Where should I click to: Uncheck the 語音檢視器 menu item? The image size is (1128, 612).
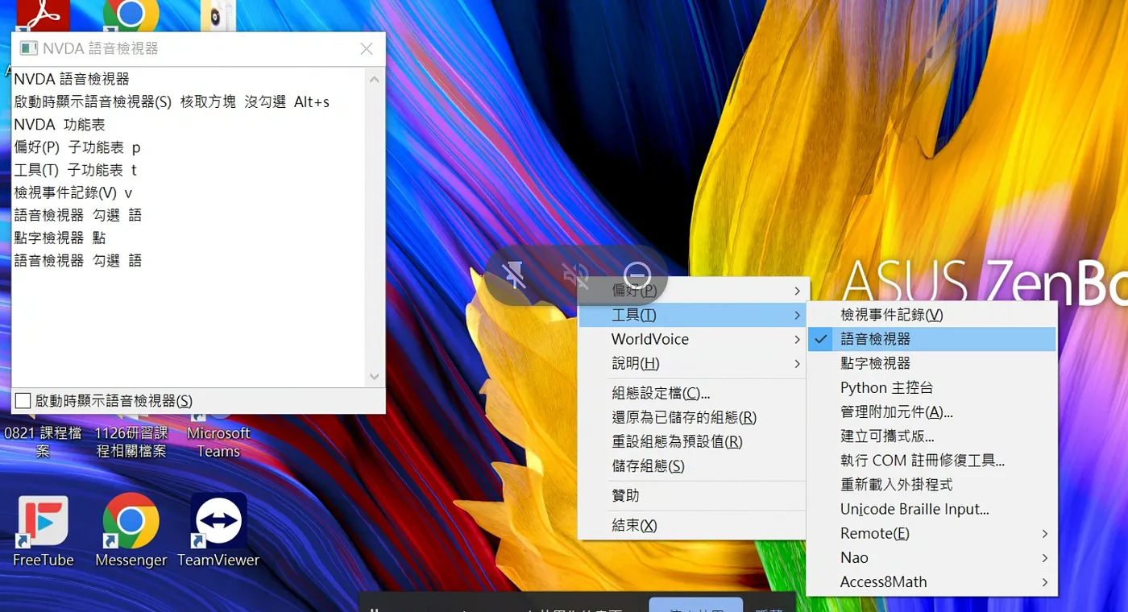coord(931,339)
